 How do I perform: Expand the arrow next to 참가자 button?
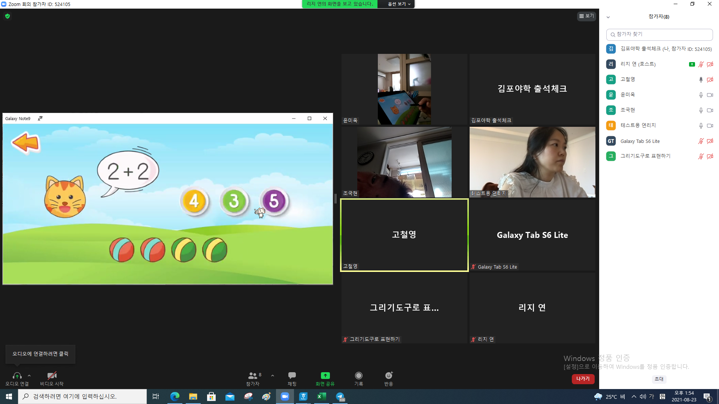tap(273, 376)
